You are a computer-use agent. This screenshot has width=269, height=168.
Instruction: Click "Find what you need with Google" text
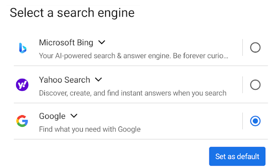pos(90,129)
